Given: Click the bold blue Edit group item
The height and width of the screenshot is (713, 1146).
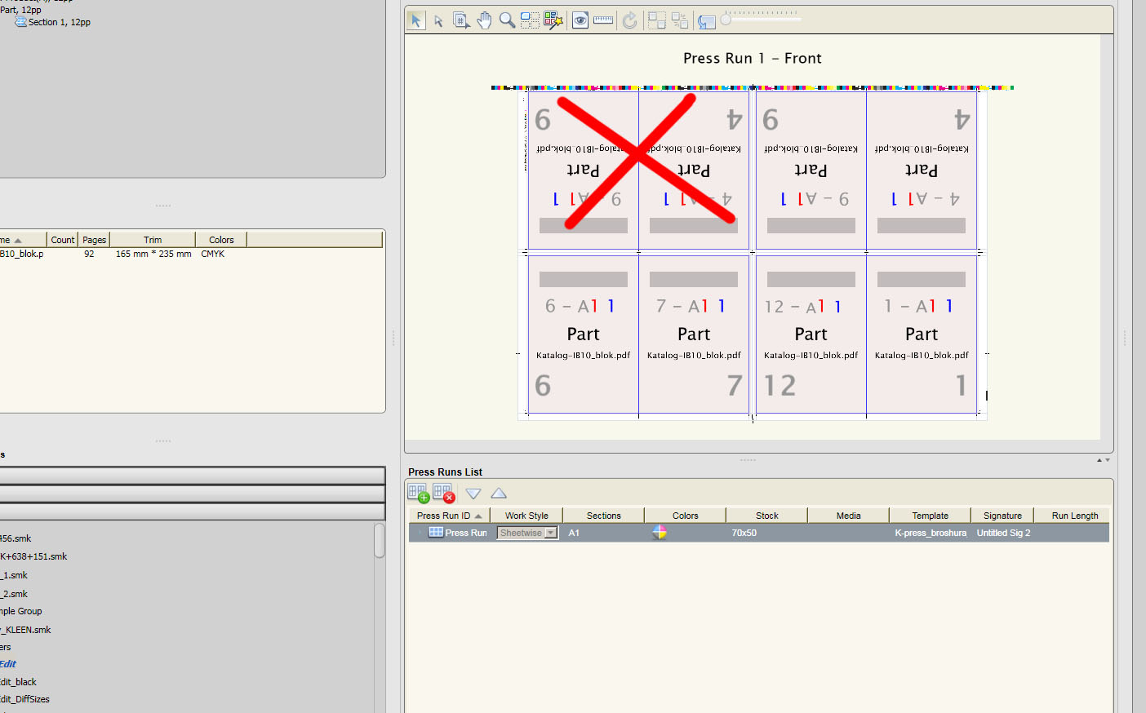Looking at the screenshot, I should 8,664.
